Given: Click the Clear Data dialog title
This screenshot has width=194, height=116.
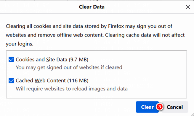Looking at the screenshot, I should (x=92, y=7).
